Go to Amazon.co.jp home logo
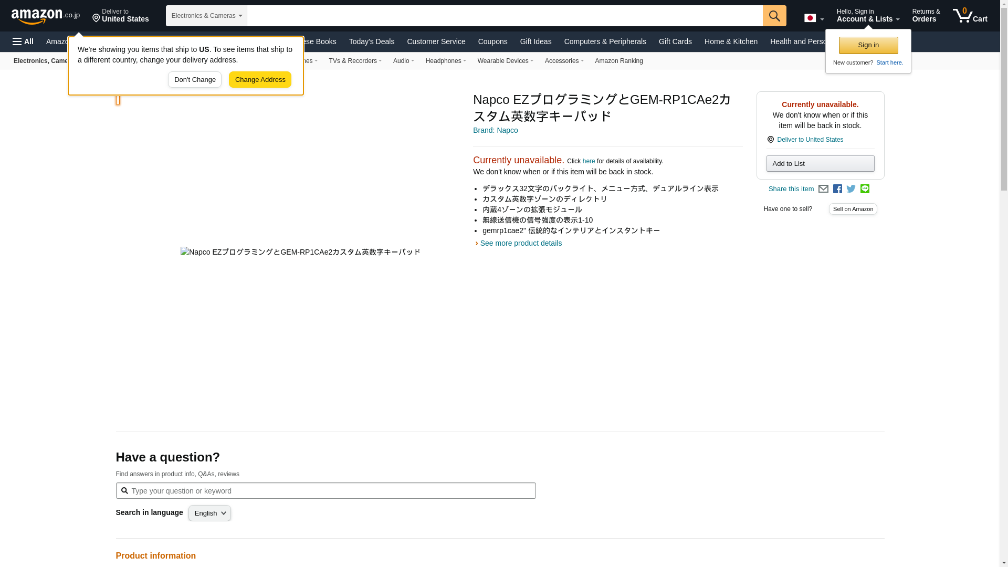 (x=45, y=16)
